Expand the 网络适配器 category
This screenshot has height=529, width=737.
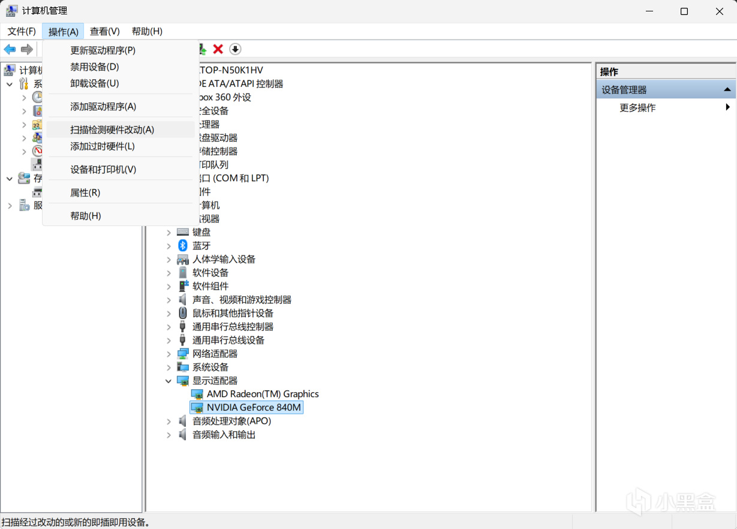point(169,354)
